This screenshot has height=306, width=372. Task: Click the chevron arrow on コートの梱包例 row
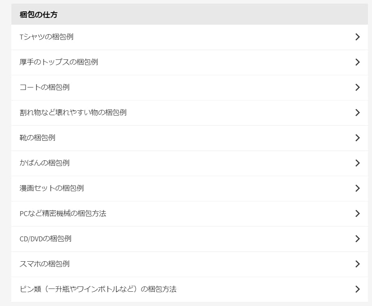coord(357,87)
